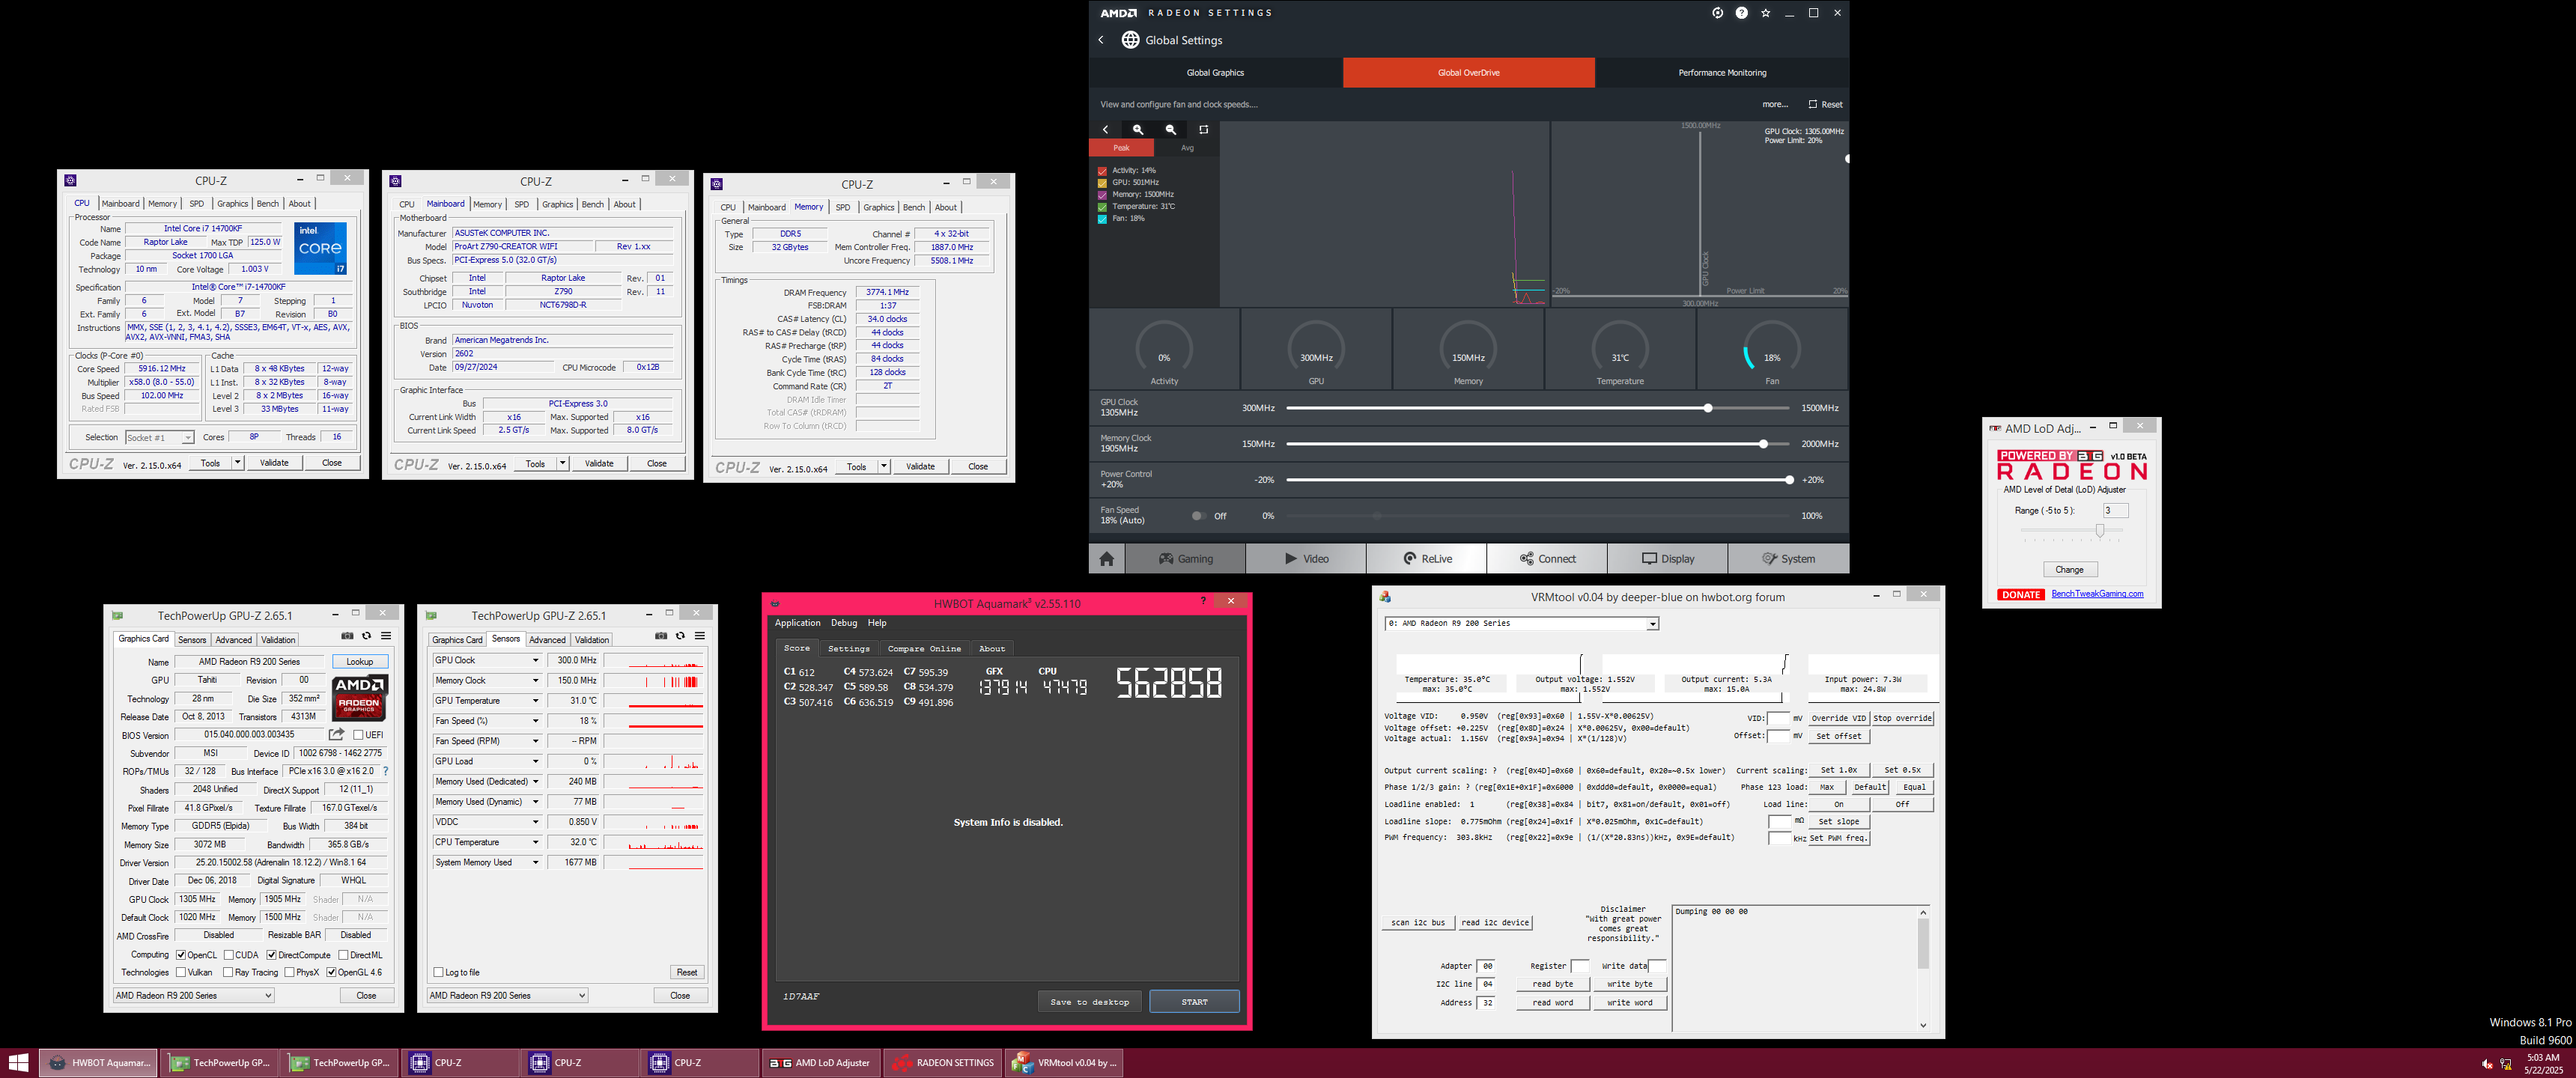Toggle OpenCL checkbox in GPU-Z

(181, 955)
